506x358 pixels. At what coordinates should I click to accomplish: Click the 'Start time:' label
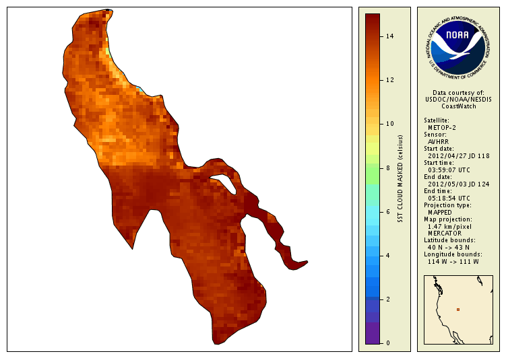(x=439, y=163)
